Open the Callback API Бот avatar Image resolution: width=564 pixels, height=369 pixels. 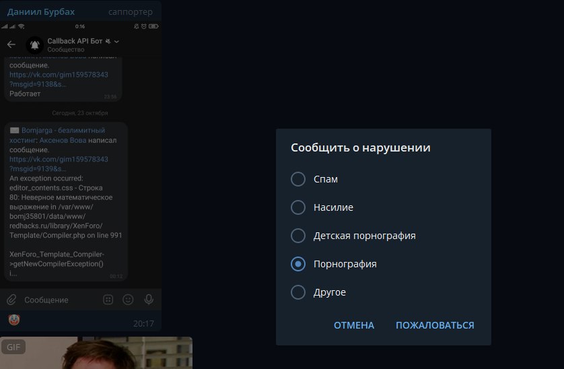point(34,45)
